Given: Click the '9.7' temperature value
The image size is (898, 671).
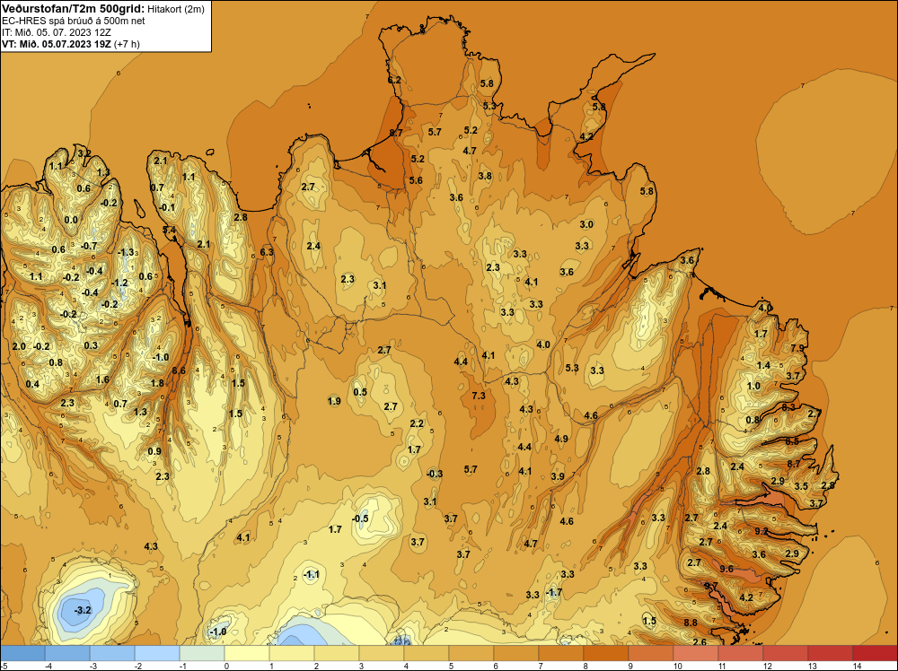Looking at the screenshot, I should pyautogui.click(x=710, y=585).
